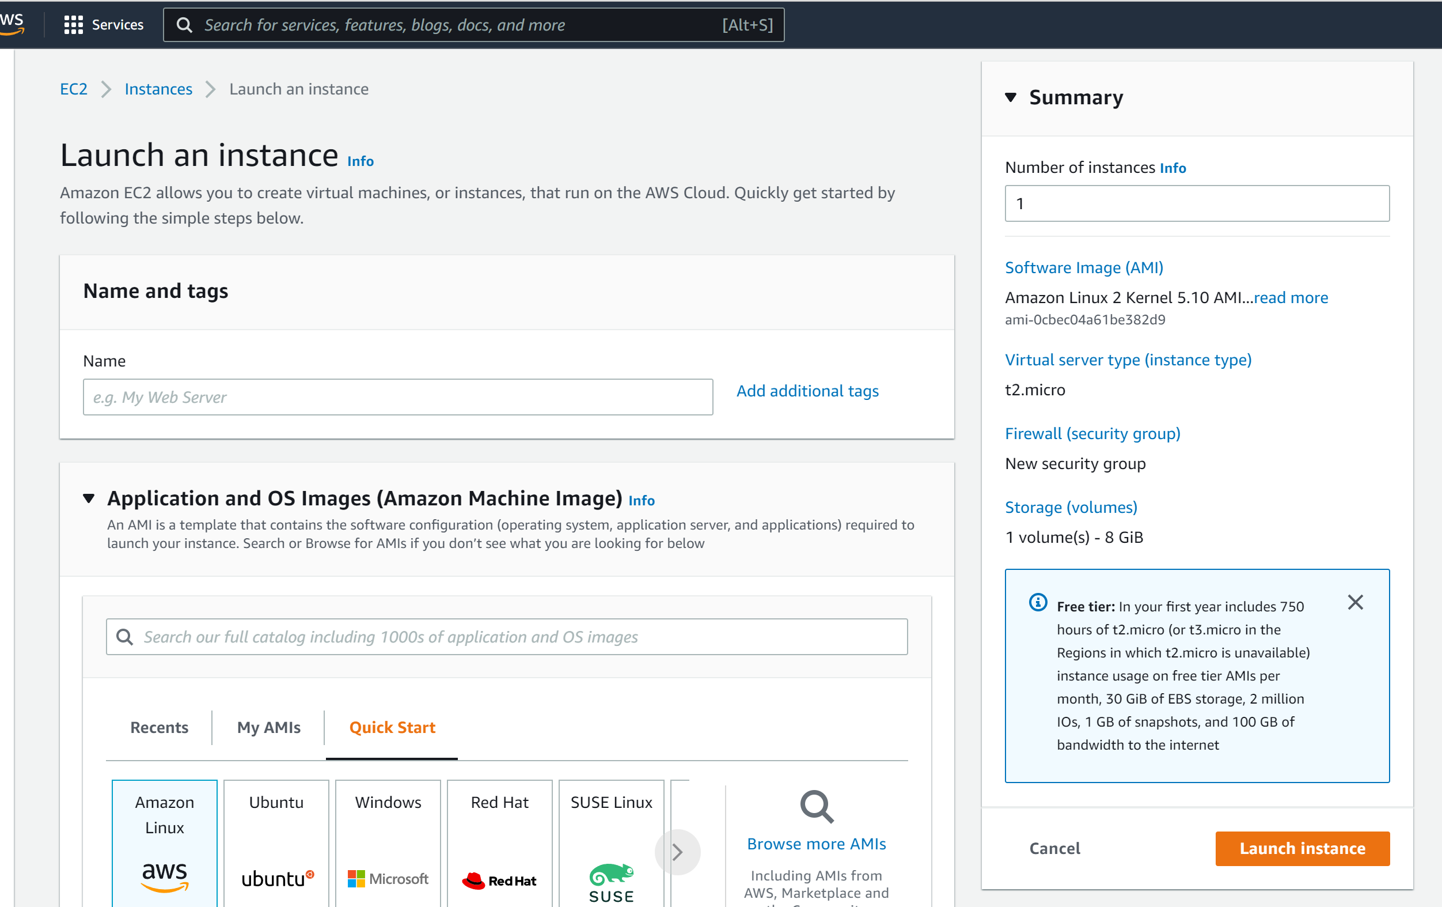Click the search magnifier icon in top bar

(184, 25)
